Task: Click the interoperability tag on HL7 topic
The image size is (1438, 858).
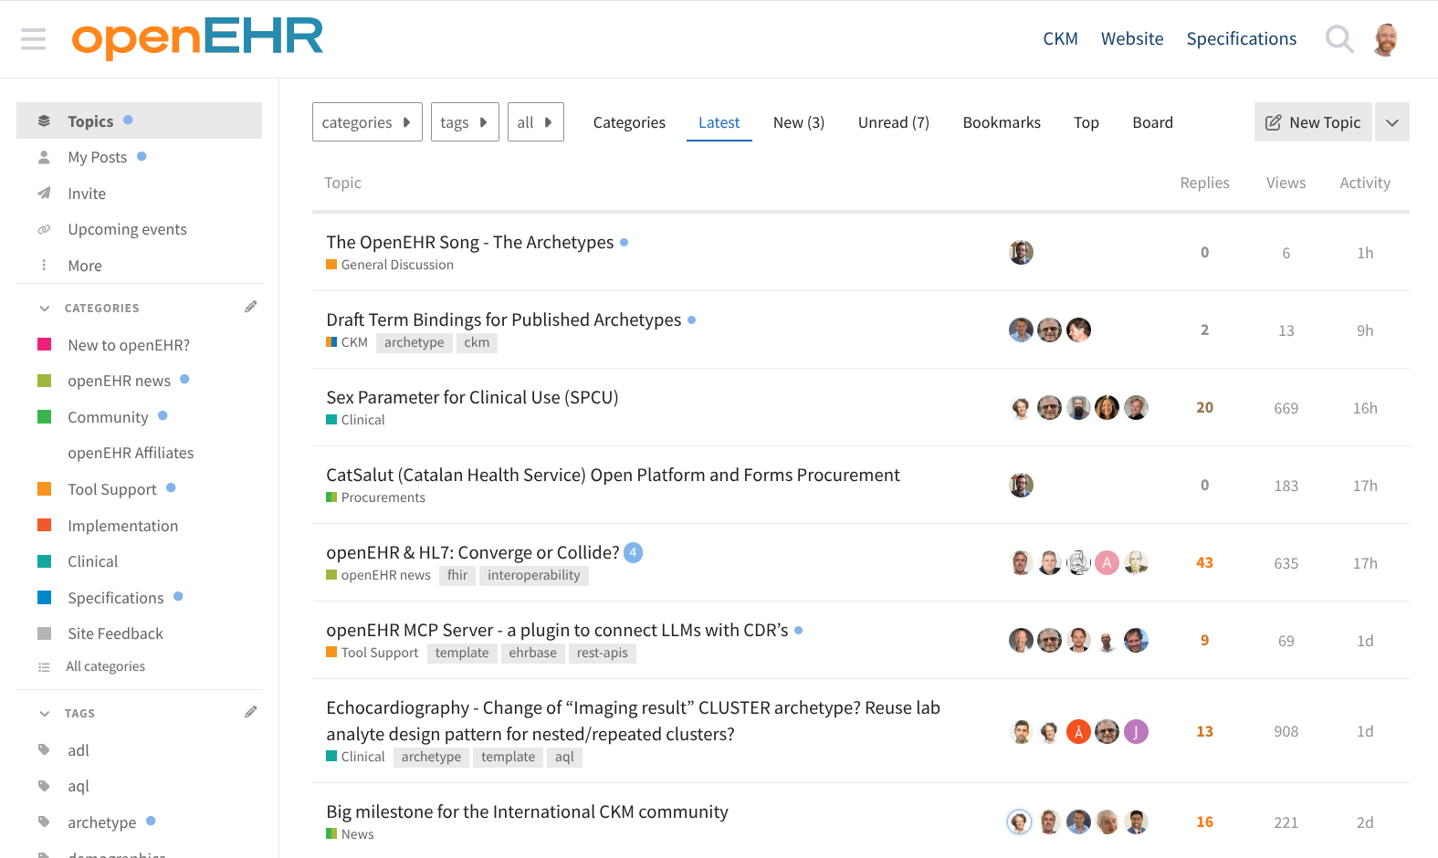Action: [x=534, y=575]
